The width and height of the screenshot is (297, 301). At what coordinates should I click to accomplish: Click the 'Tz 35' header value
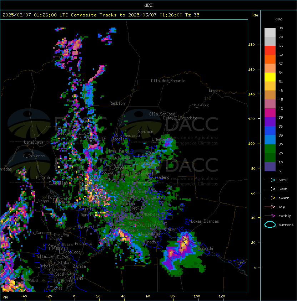[x=192, y=15]
